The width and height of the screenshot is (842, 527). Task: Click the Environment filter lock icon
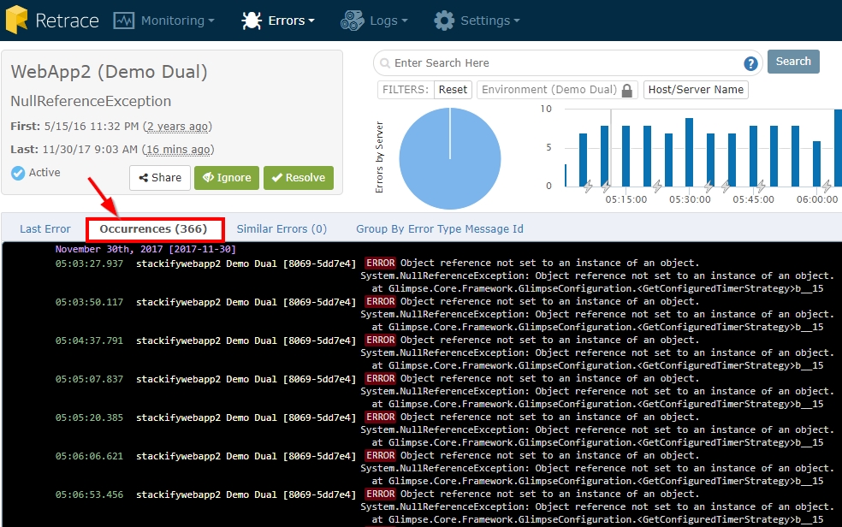(626, 90)
